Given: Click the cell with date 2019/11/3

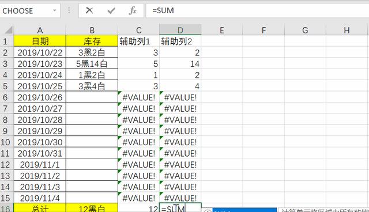Looking at the screenshot, I should [40, 187].
